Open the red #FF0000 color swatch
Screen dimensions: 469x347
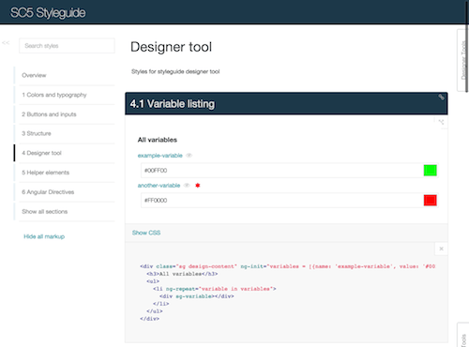click(x=431, y=201)
